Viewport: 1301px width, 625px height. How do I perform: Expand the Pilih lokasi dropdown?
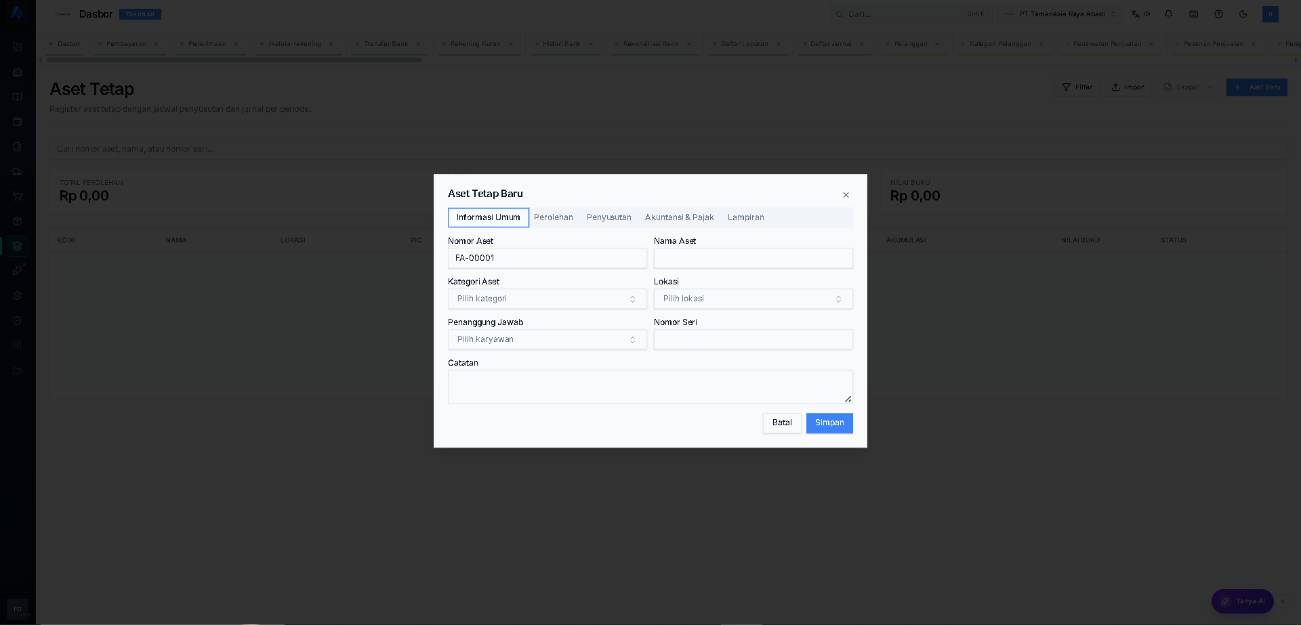(x=753, y=299)
